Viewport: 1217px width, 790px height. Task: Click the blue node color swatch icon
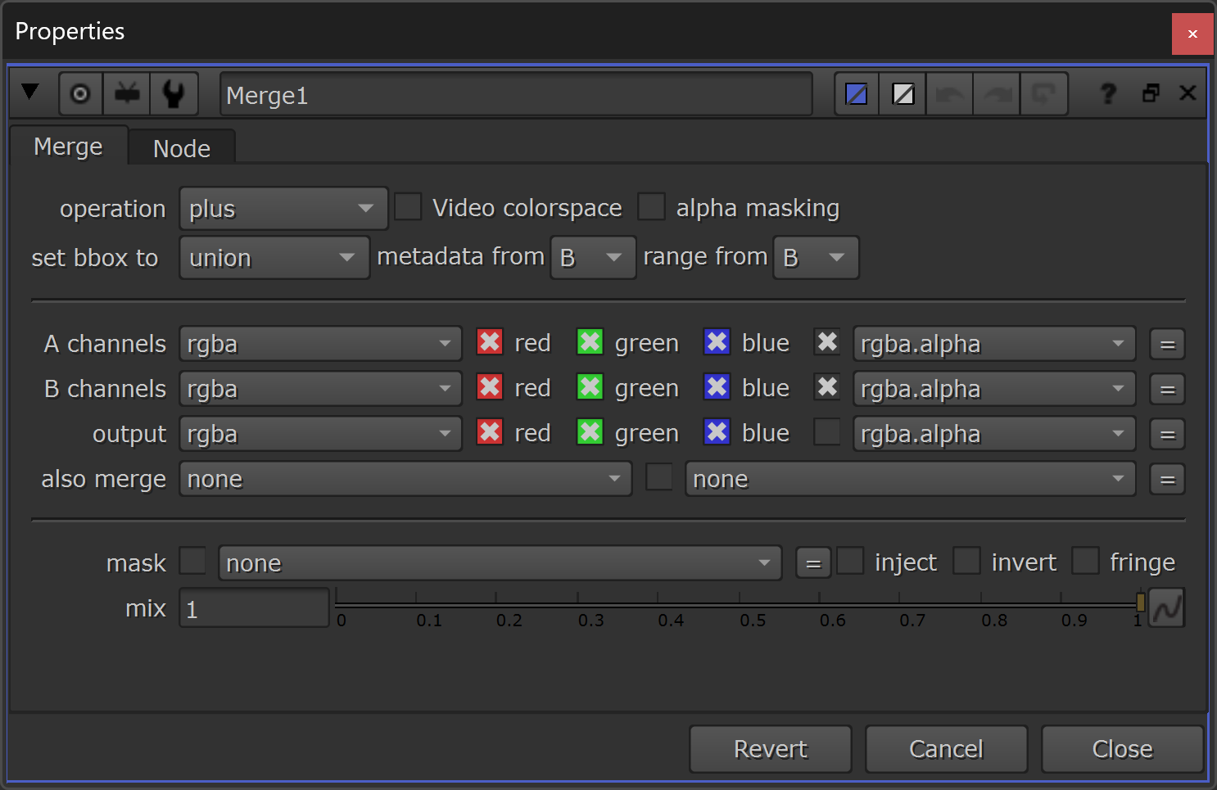click(857, 94)
